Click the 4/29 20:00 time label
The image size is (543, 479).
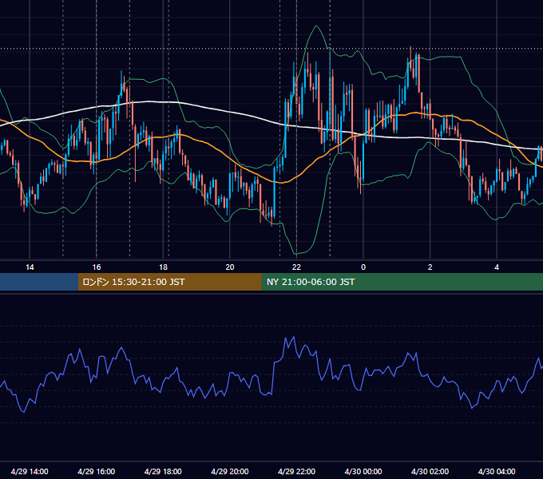(x=230, y=471)
